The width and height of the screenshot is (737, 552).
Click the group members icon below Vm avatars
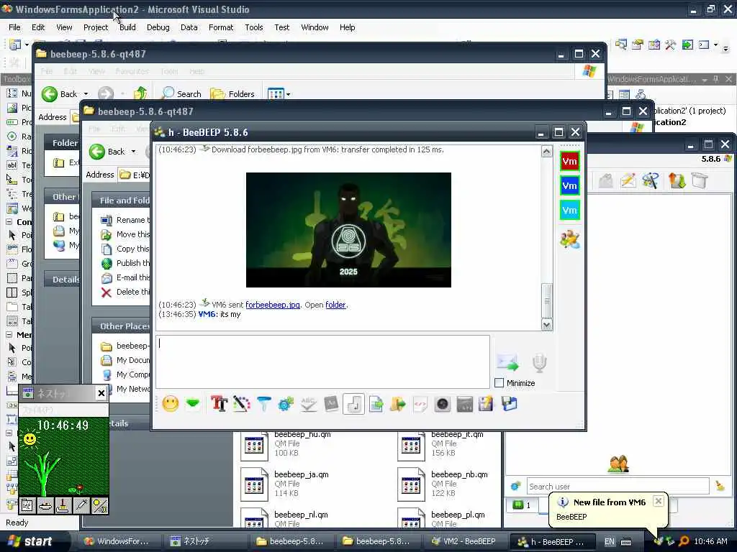570,239
